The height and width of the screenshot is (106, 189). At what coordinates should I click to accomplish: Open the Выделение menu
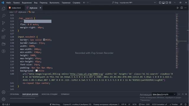click(27, 3)
